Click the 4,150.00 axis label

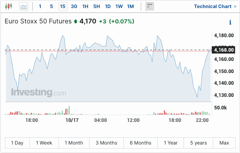click(x=224, y=71)
